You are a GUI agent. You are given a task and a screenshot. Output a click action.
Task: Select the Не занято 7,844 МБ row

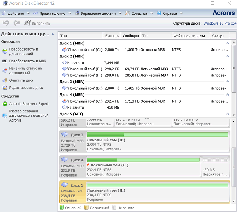[145, 63]
